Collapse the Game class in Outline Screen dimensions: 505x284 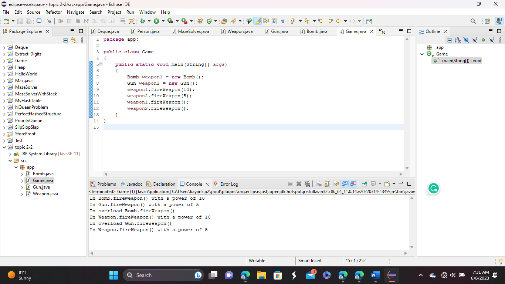(422, 54)
